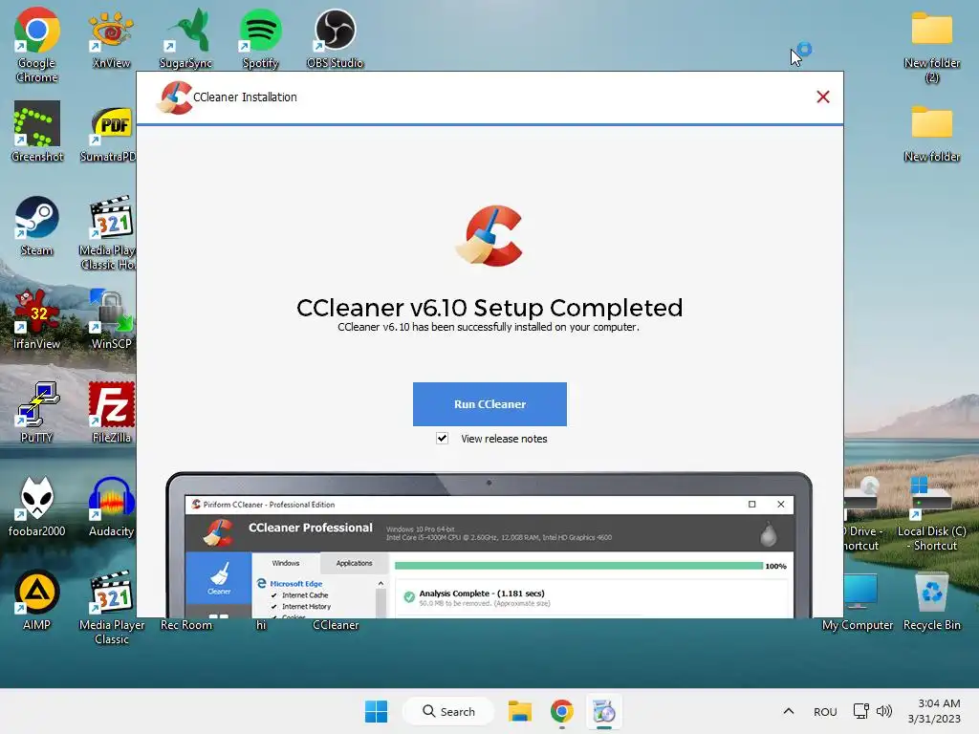Screen dimensions: 979x734
Task: Open the network status tray icon
Action: click(861, 711)
